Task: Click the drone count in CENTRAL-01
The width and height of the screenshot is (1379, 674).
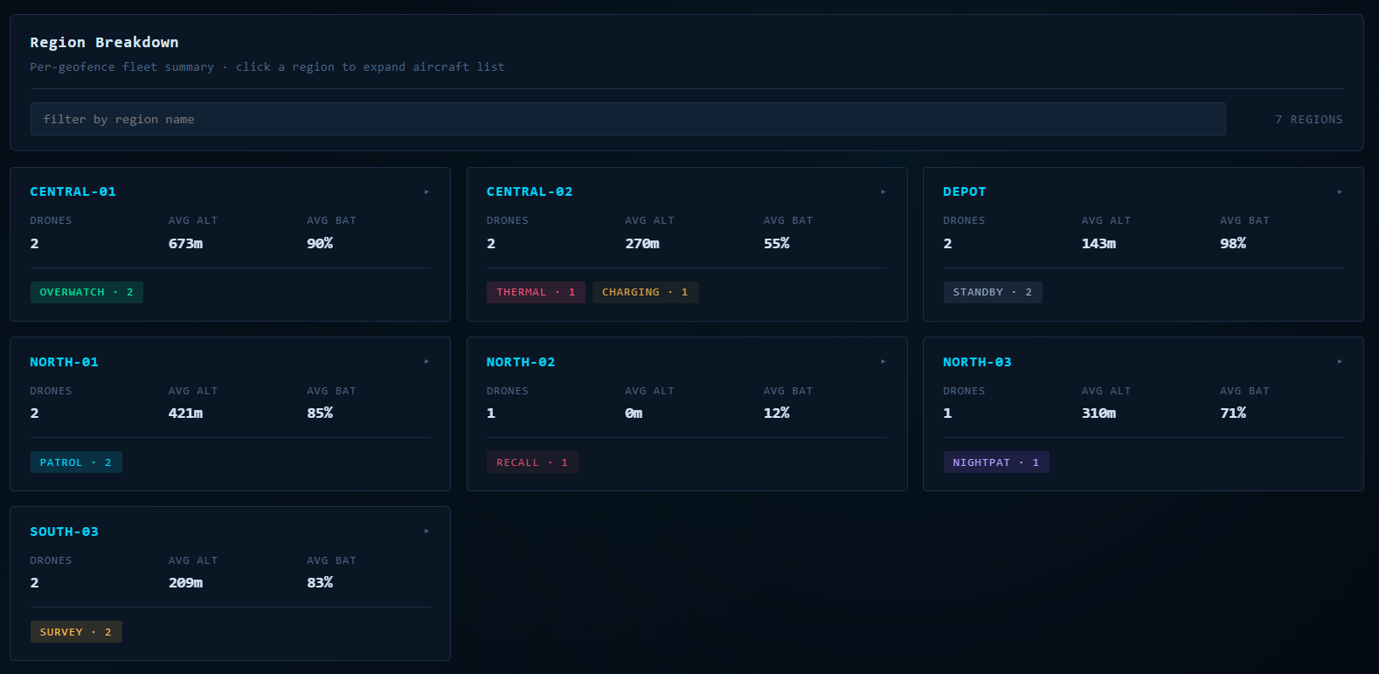Action: coord(34,243)
